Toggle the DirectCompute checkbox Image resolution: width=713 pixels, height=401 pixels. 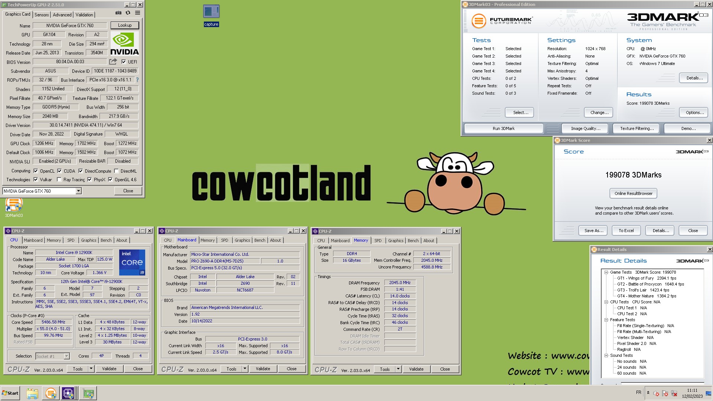[81, 171]
